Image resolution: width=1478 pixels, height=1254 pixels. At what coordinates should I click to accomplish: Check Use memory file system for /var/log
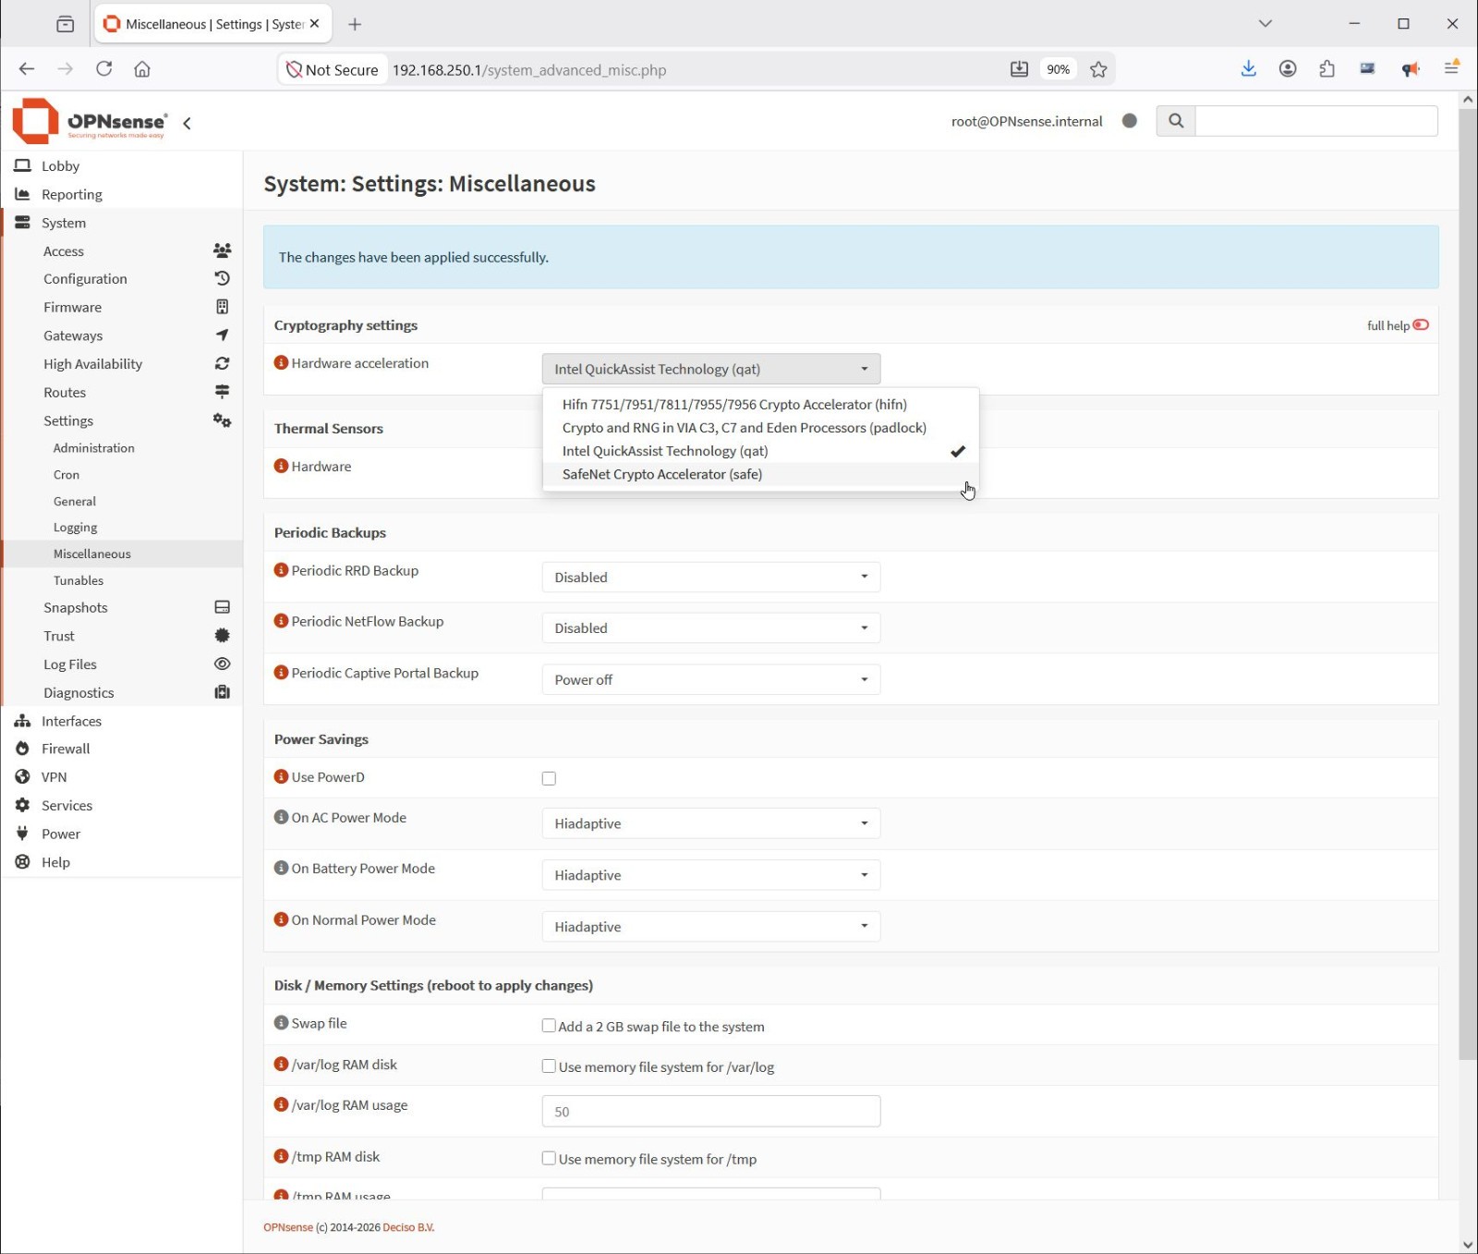coord(549,1066)
